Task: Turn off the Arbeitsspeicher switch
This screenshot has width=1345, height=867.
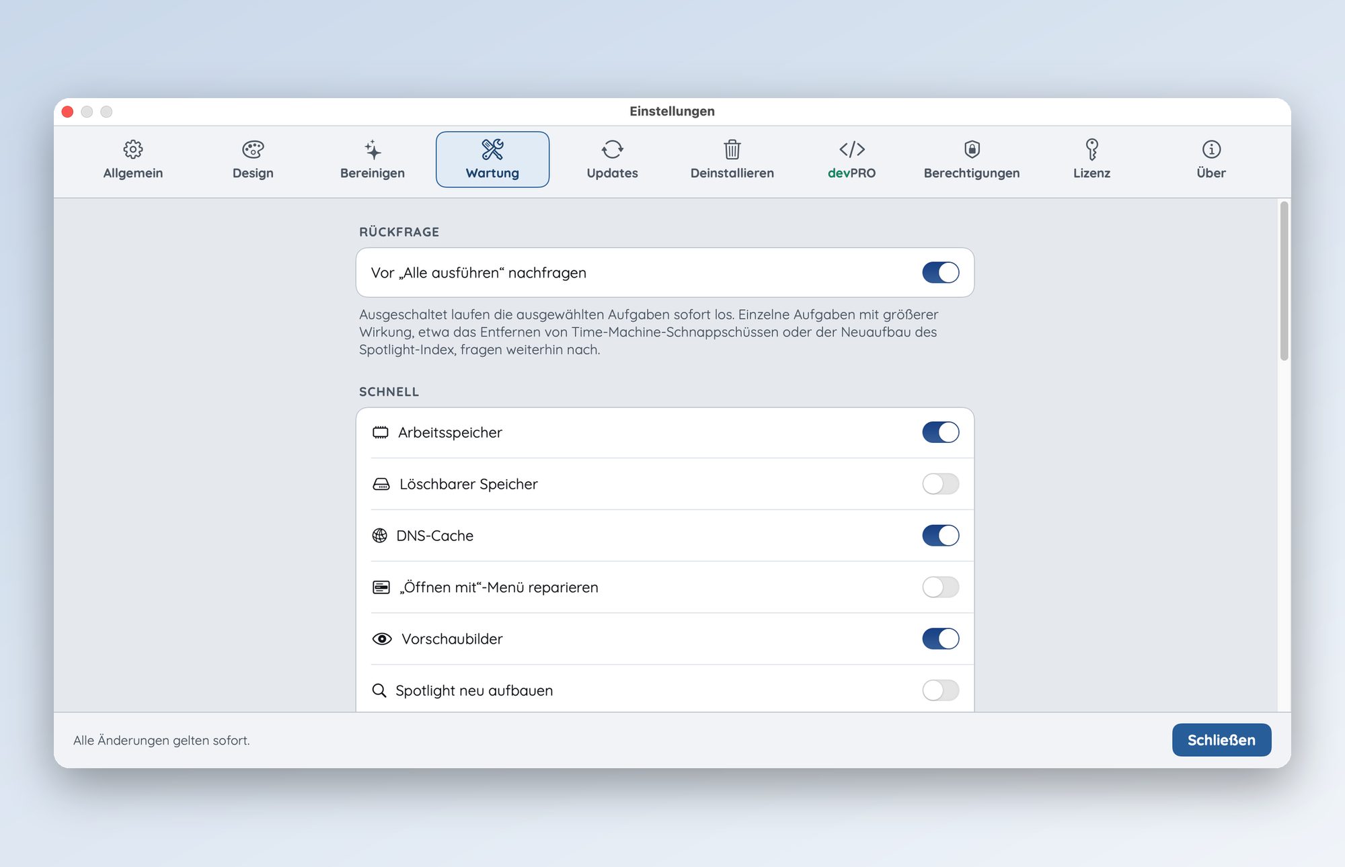Action: click(x=940, y=432)
